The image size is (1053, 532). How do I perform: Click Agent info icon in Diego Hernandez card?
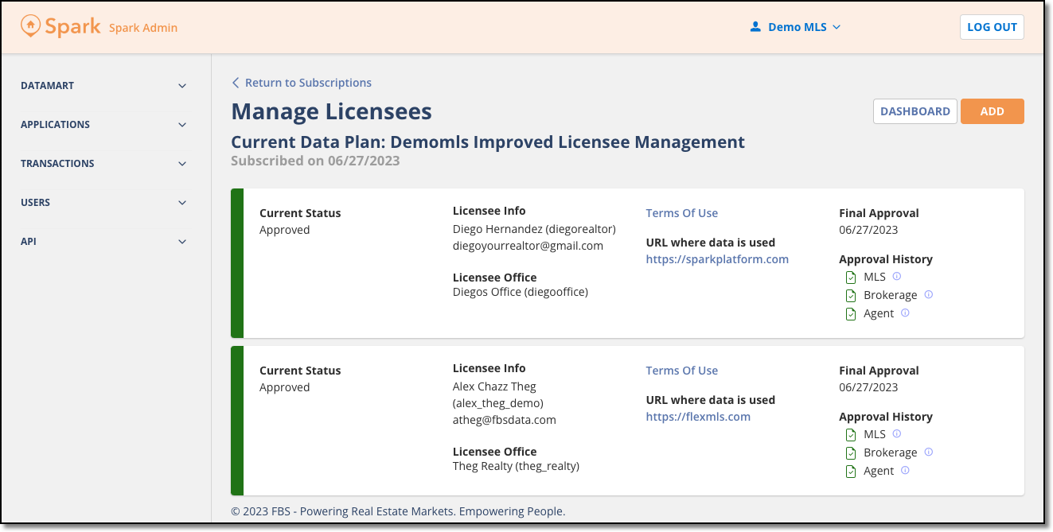(905, 313)
